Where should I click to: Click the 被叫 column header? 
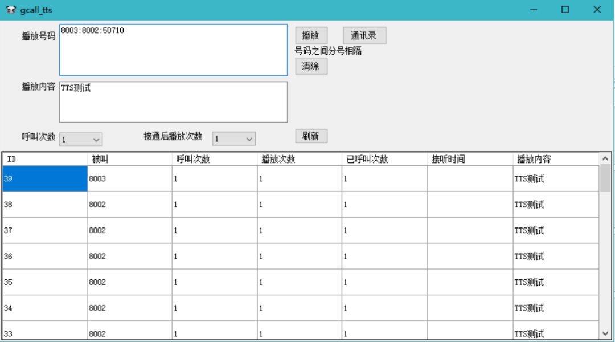130,159
